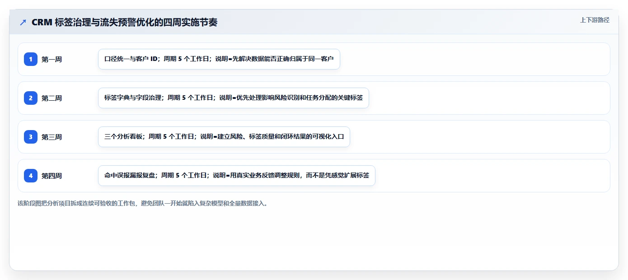Open the 命中误报漏报复盘 task card
Viewport: 628px width, 280px height.
tap(237, 176)
